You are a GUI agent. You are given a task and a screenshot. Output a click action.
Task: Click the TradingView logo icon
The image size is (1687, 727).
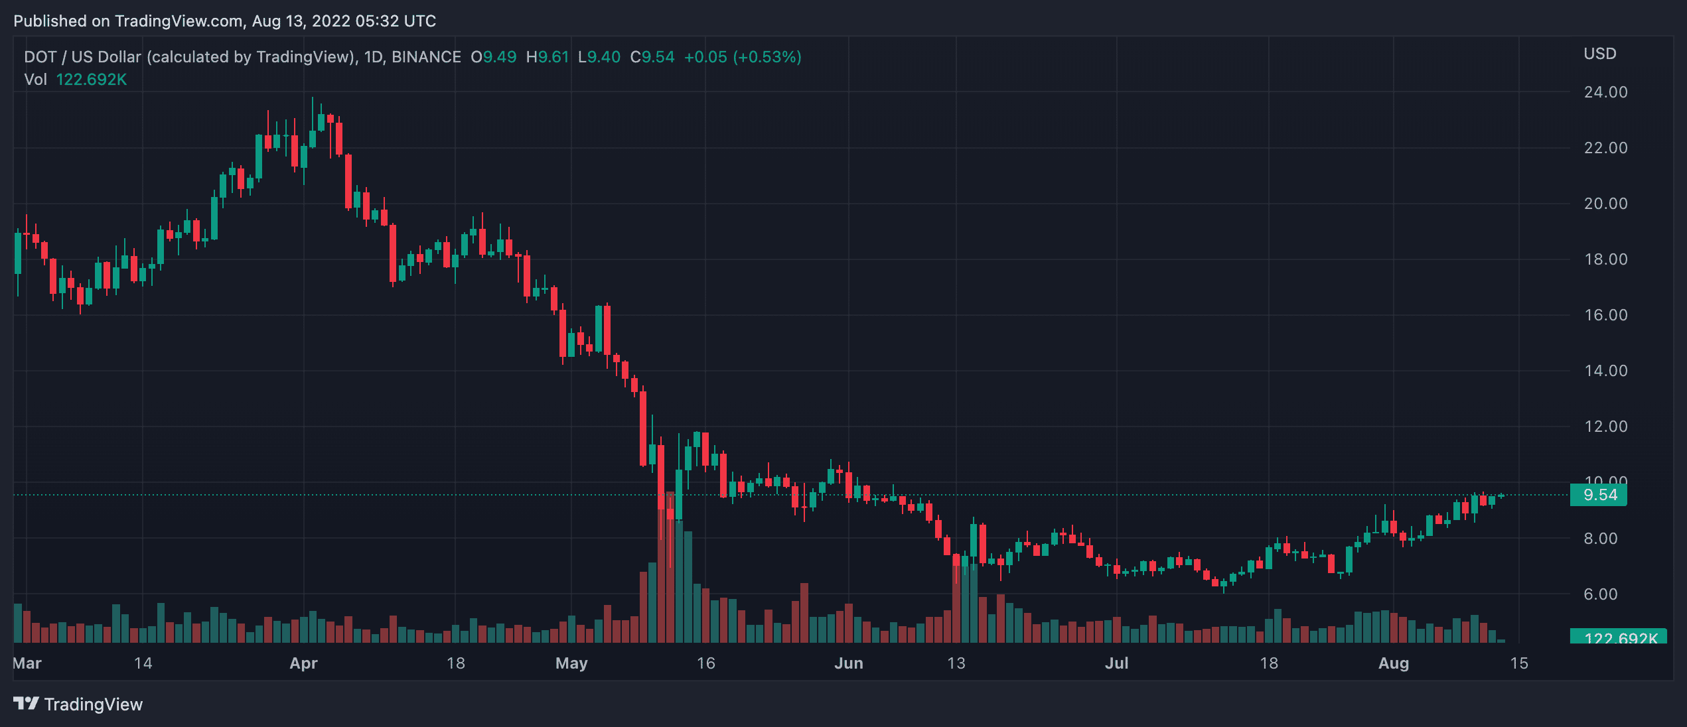coord(26,704)
